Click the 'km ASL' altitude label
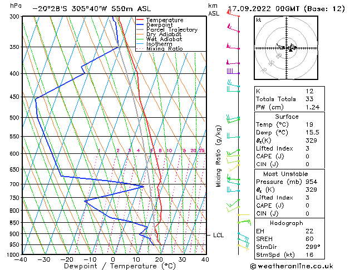The image size is (350, 270). coord(214,9)
